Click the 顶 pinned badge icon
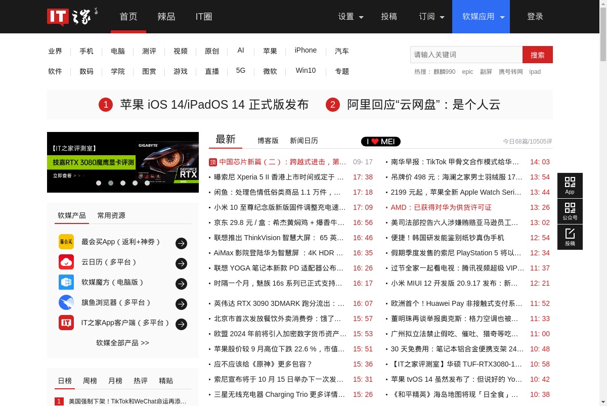Viewport: 607px width, 406px height. click(212, 162)
